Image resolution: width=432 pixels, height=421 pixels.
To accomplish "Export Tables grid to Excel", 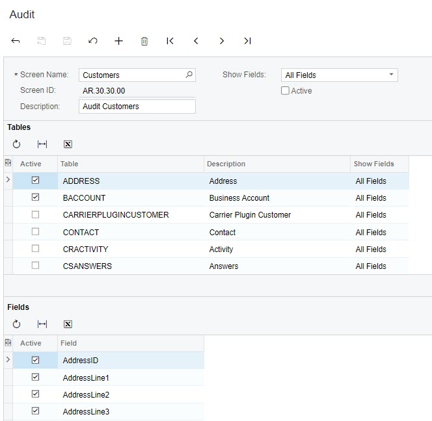I will tap(68, 144).
